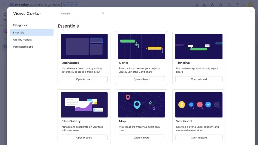Click the Timeline preview thumbnail

coord(199,46)
